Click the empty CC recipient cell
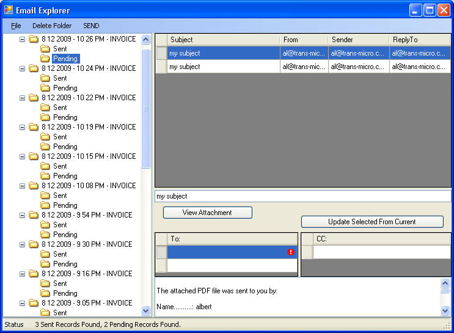The height and width of the screenshot is (333, 454). pyautogui.click(x=382, y=252)
